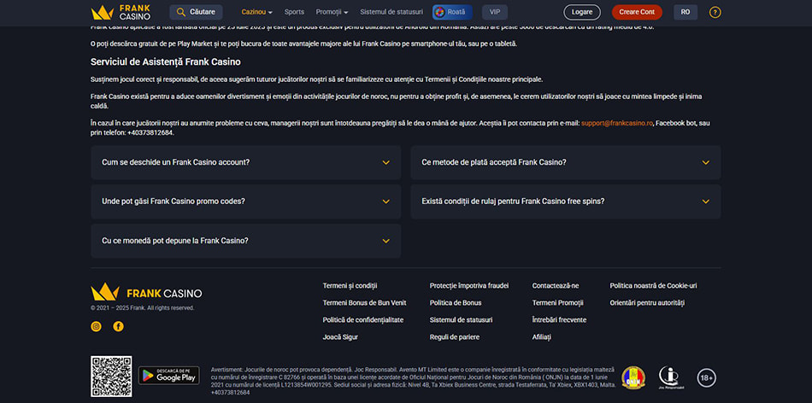Open the Promoții dropdown menu
The image size is (812, 403).
tap(332, 12)
